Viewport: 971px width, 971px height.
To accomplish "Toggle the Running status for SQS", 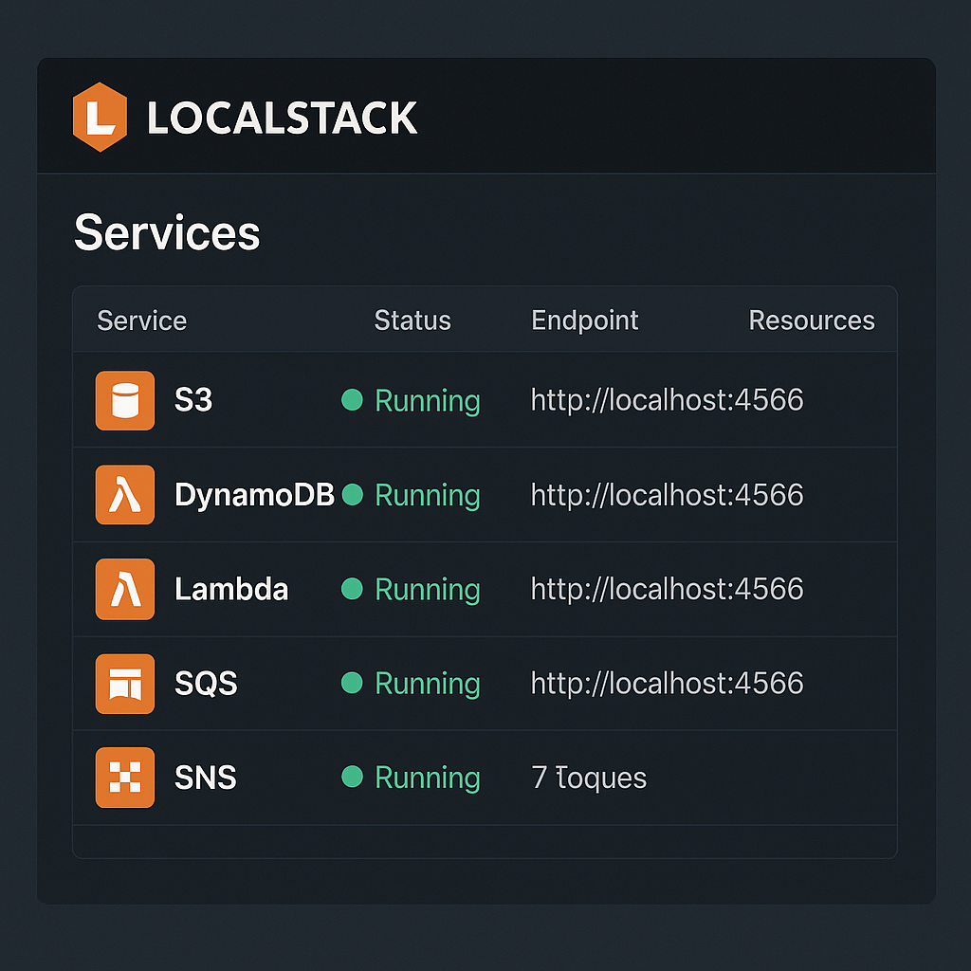I will coord(427,683).
